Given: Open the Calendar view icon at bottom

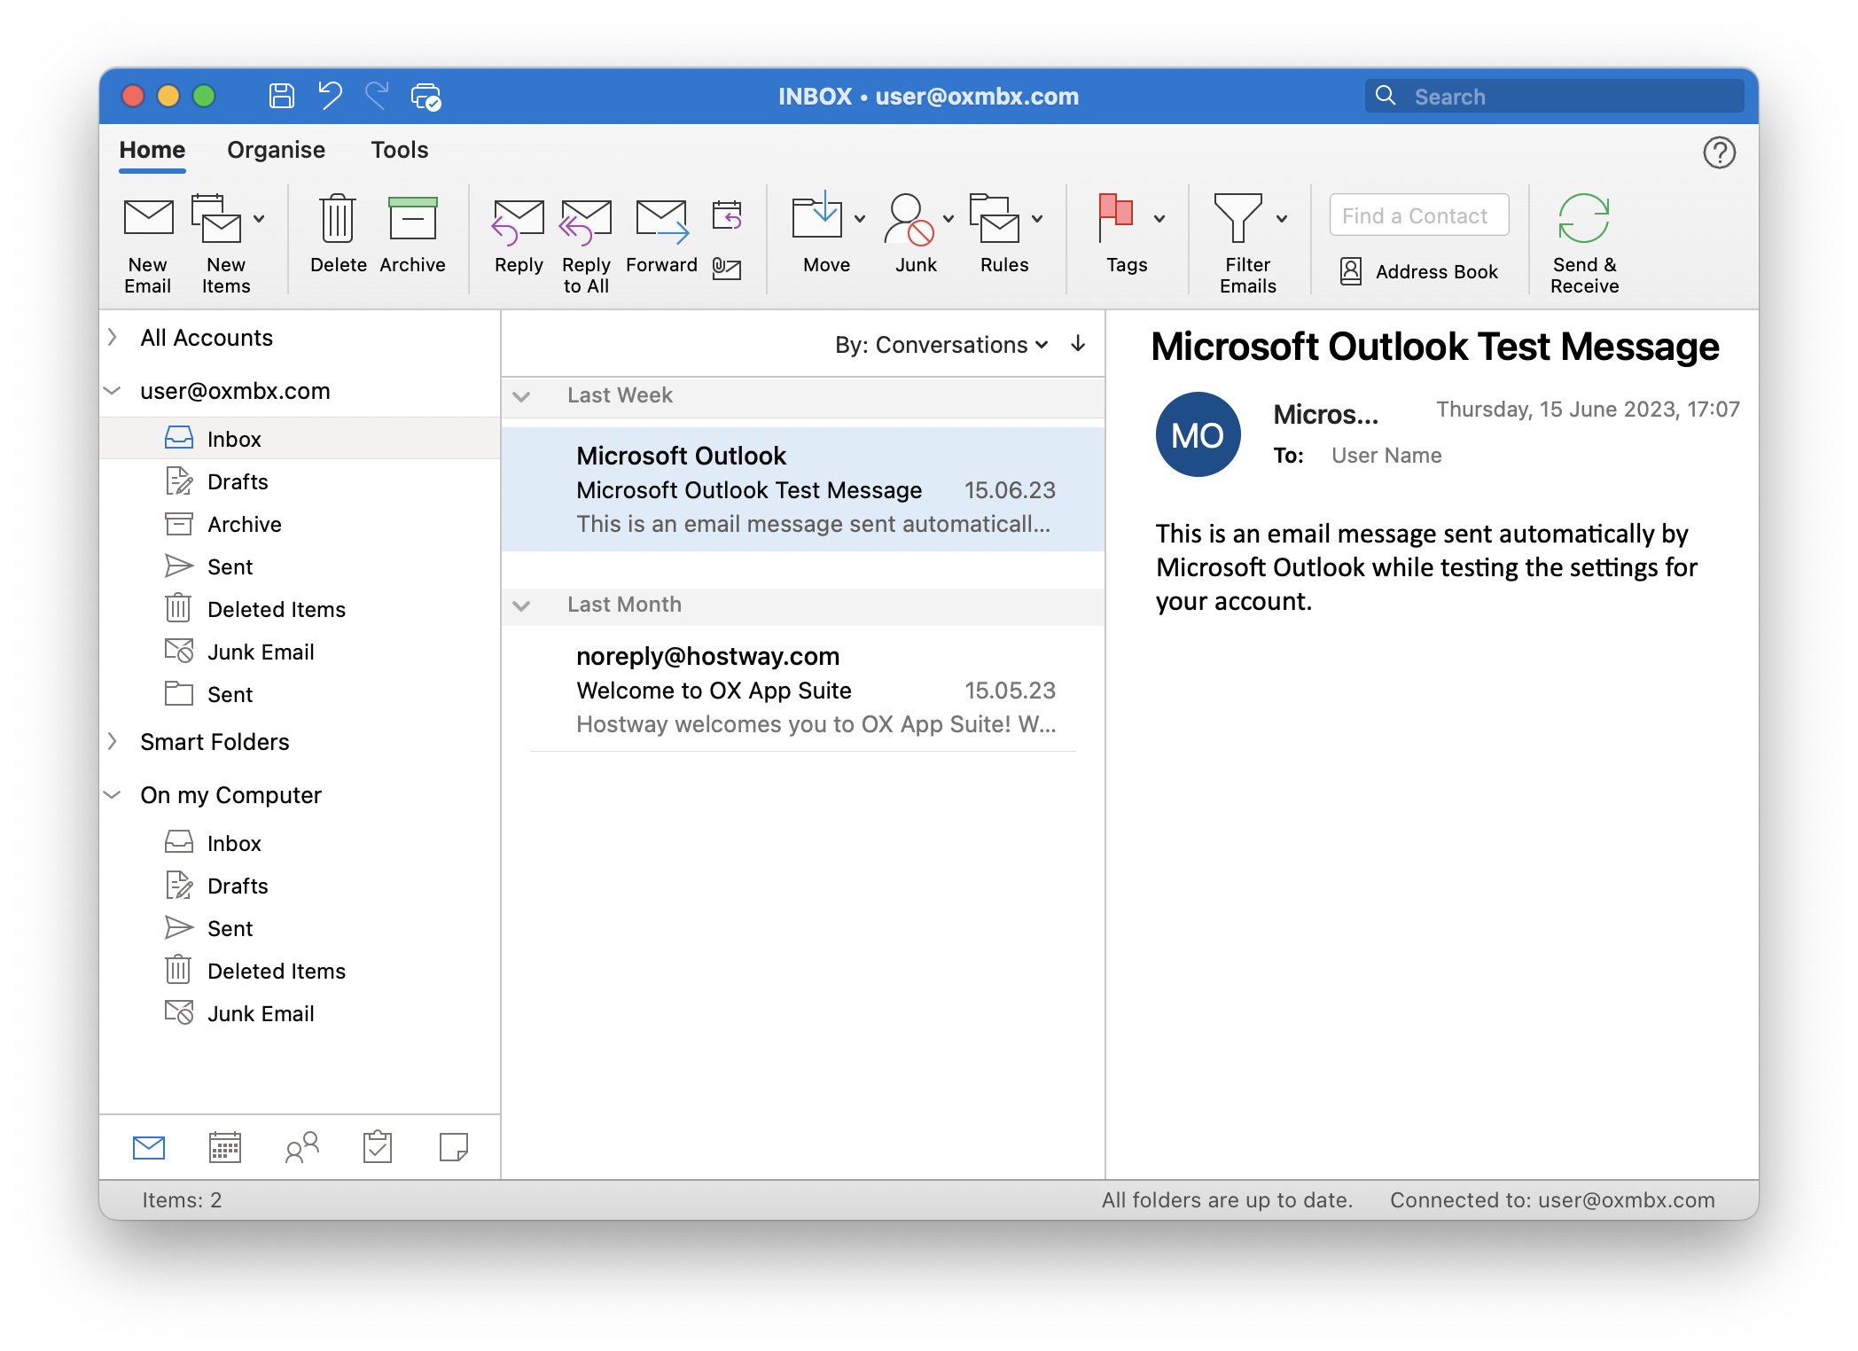Looking at the screenshot, I should click(x=225, y=1147).
